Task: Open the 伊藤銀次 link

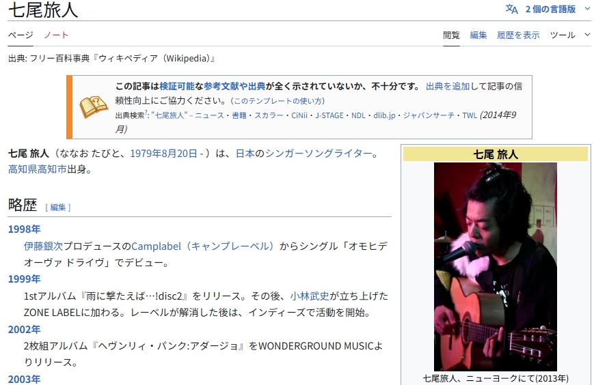Action: [x=43, y=246]
